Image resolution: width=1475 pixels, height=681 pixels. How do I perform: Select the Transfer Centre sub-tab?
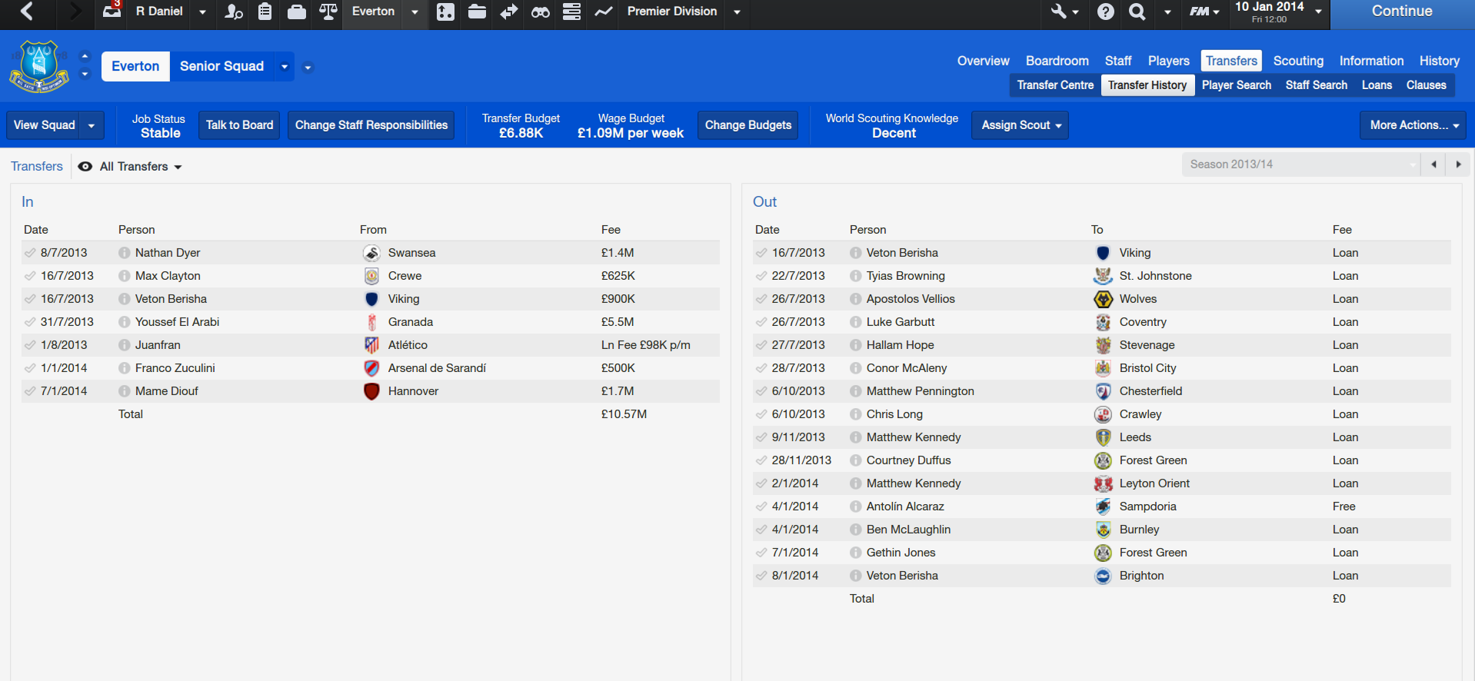click(x=1055, y=85)
